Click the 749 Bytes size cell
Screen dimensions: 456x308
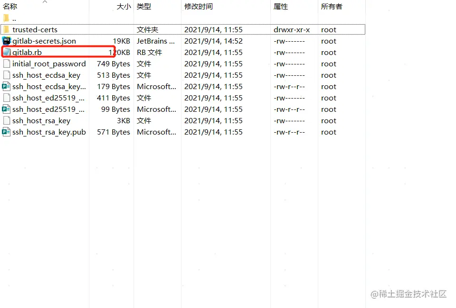[114, 64]
